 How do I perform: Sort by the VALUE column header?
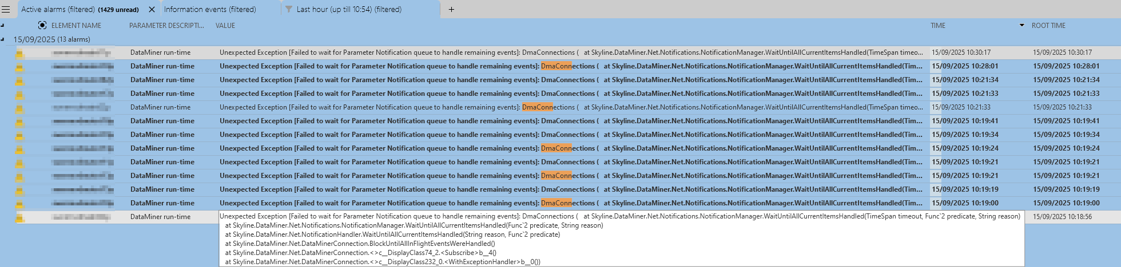[225, 25]
